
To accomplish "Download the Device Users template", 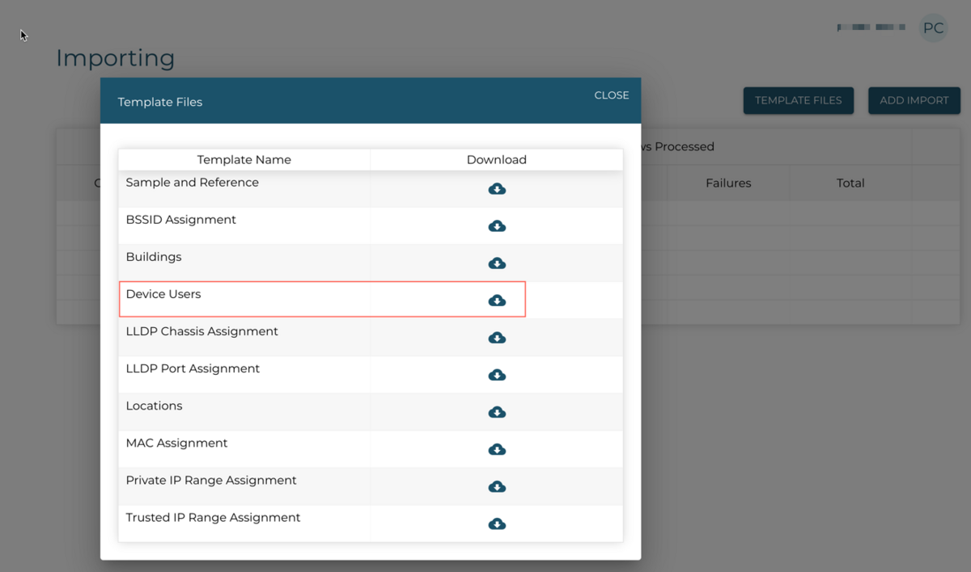I will (x=497, y=300).
